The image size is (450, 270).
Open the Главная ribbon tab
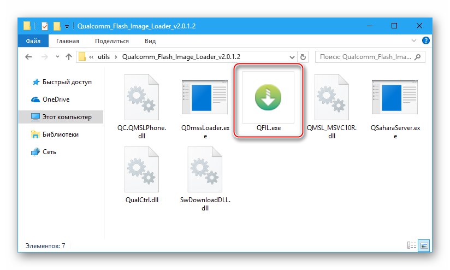[x=67, y=41]
